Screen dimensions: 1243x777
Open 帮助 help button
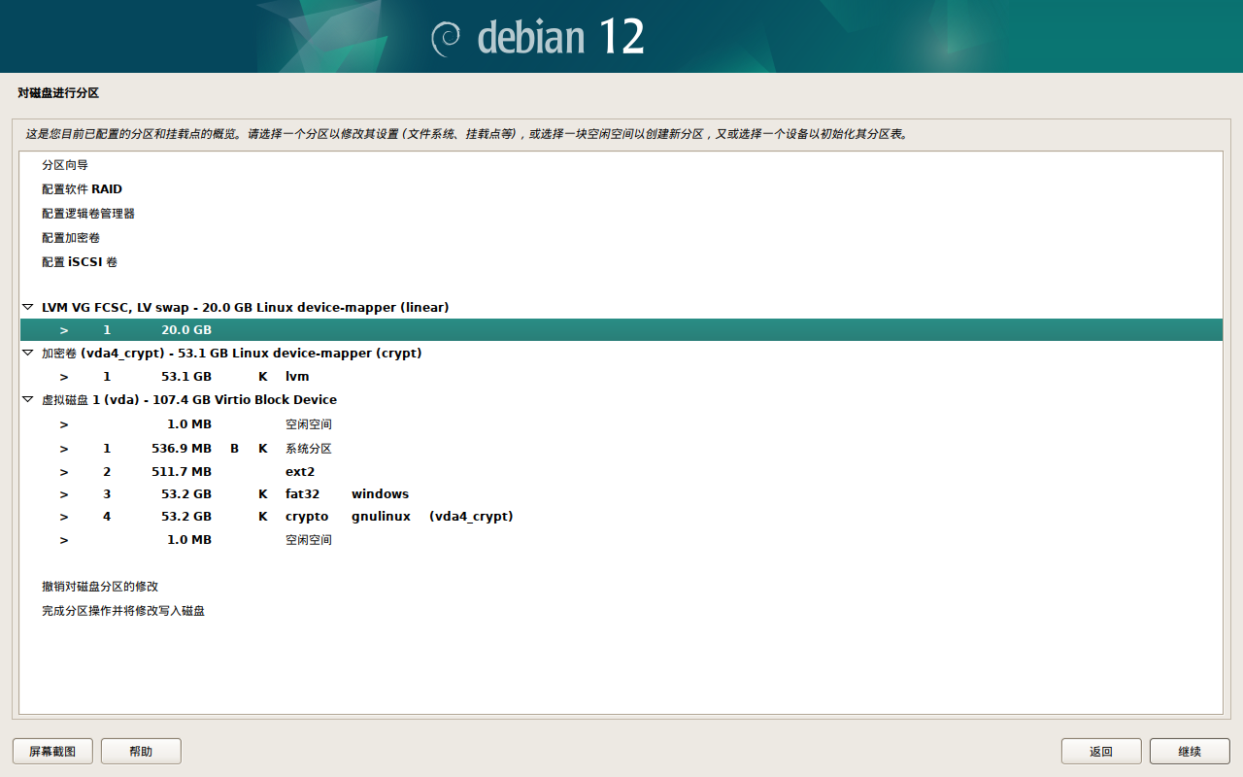pos(141,751)
